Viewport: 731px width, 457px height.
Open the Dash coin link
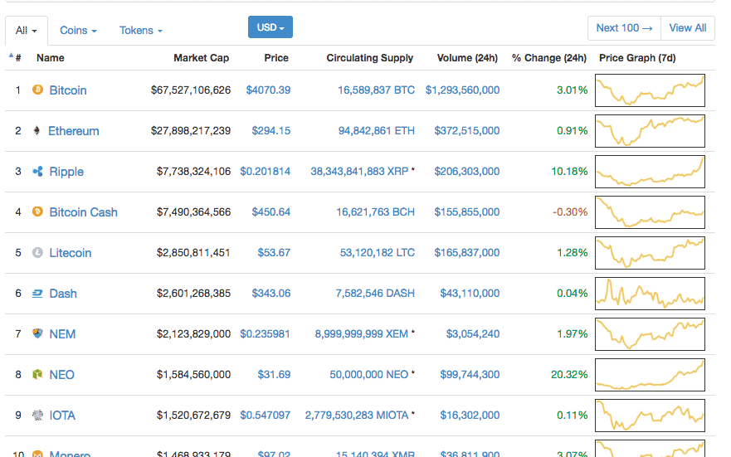[63, 294]
